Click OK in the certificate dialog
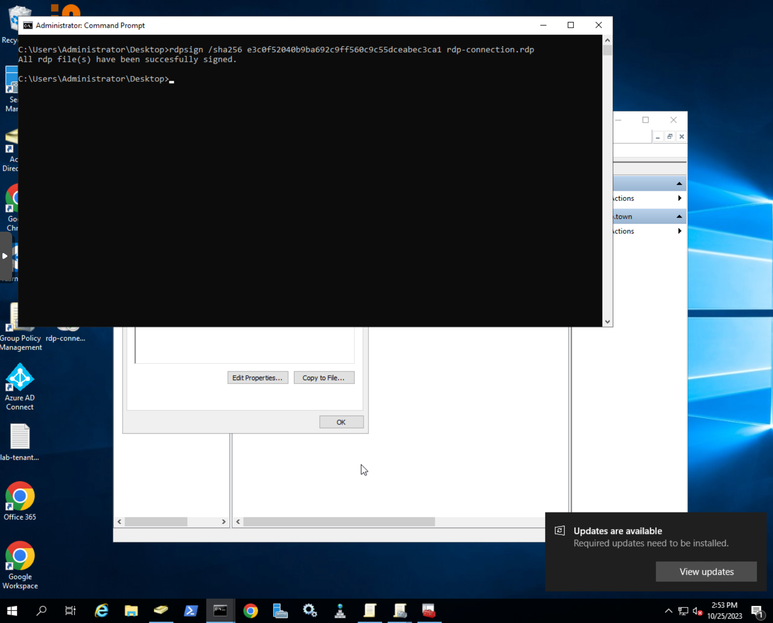The height and width of the screenshot is (623, 773). [x=341, y=422]
